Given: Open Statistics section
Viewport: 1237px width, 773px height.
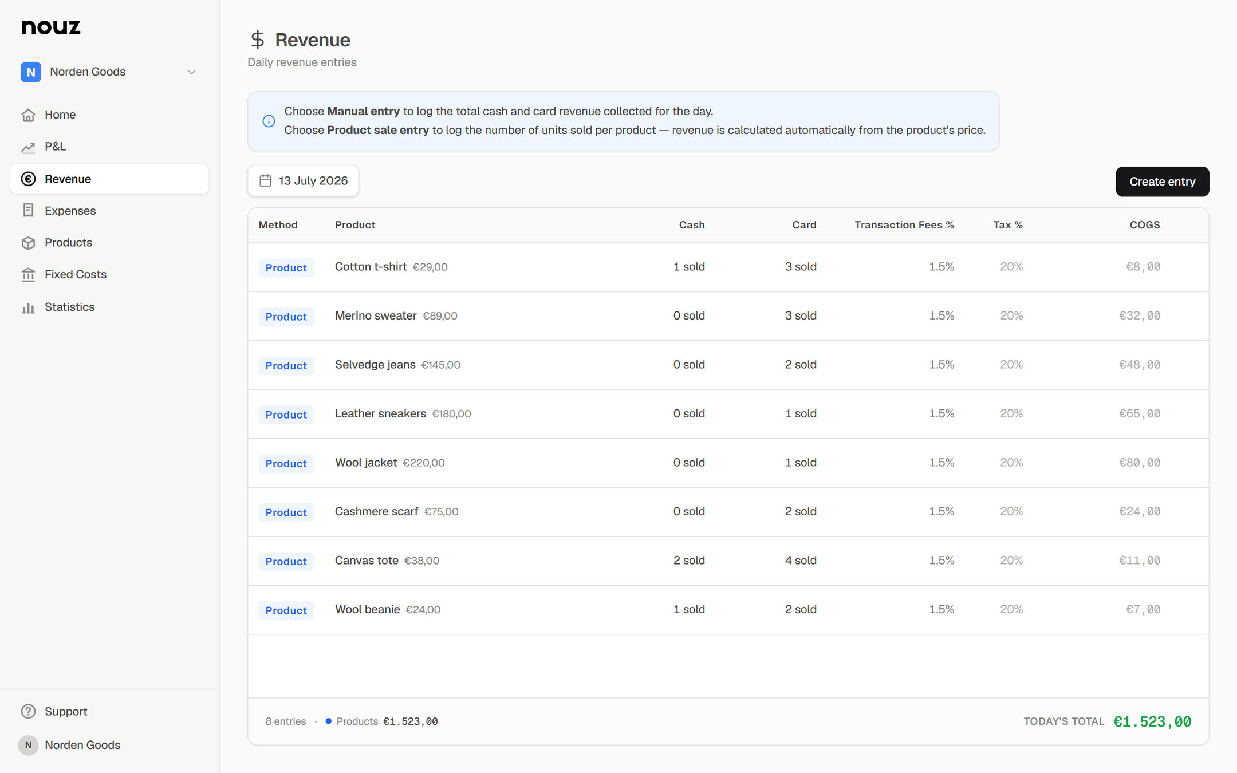Looking at the screenshot, I should coord(109,307).
